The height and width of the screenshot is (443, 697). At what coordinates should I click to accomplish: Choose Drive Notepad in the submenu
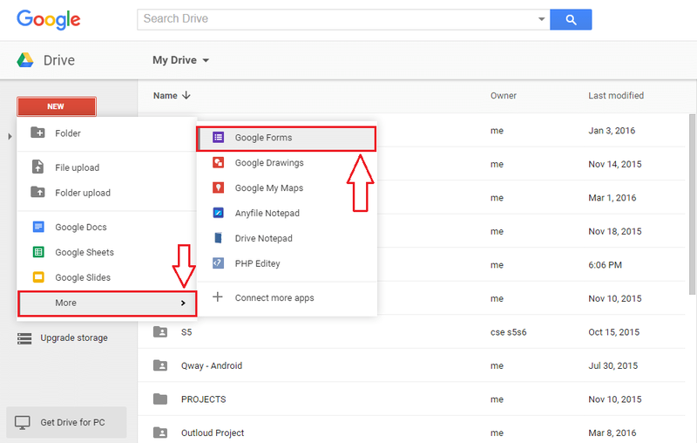(287, 238)
